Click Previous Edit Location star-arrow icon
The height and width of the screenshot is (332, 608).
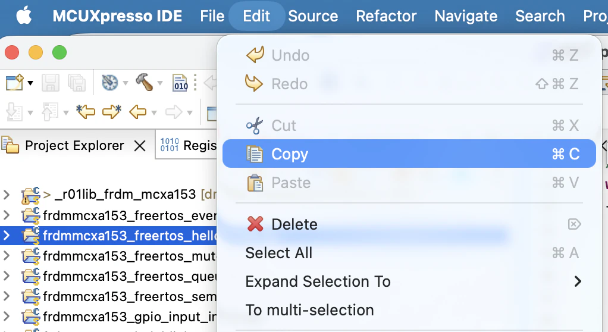pyautogui.click(x=86, y=112)
